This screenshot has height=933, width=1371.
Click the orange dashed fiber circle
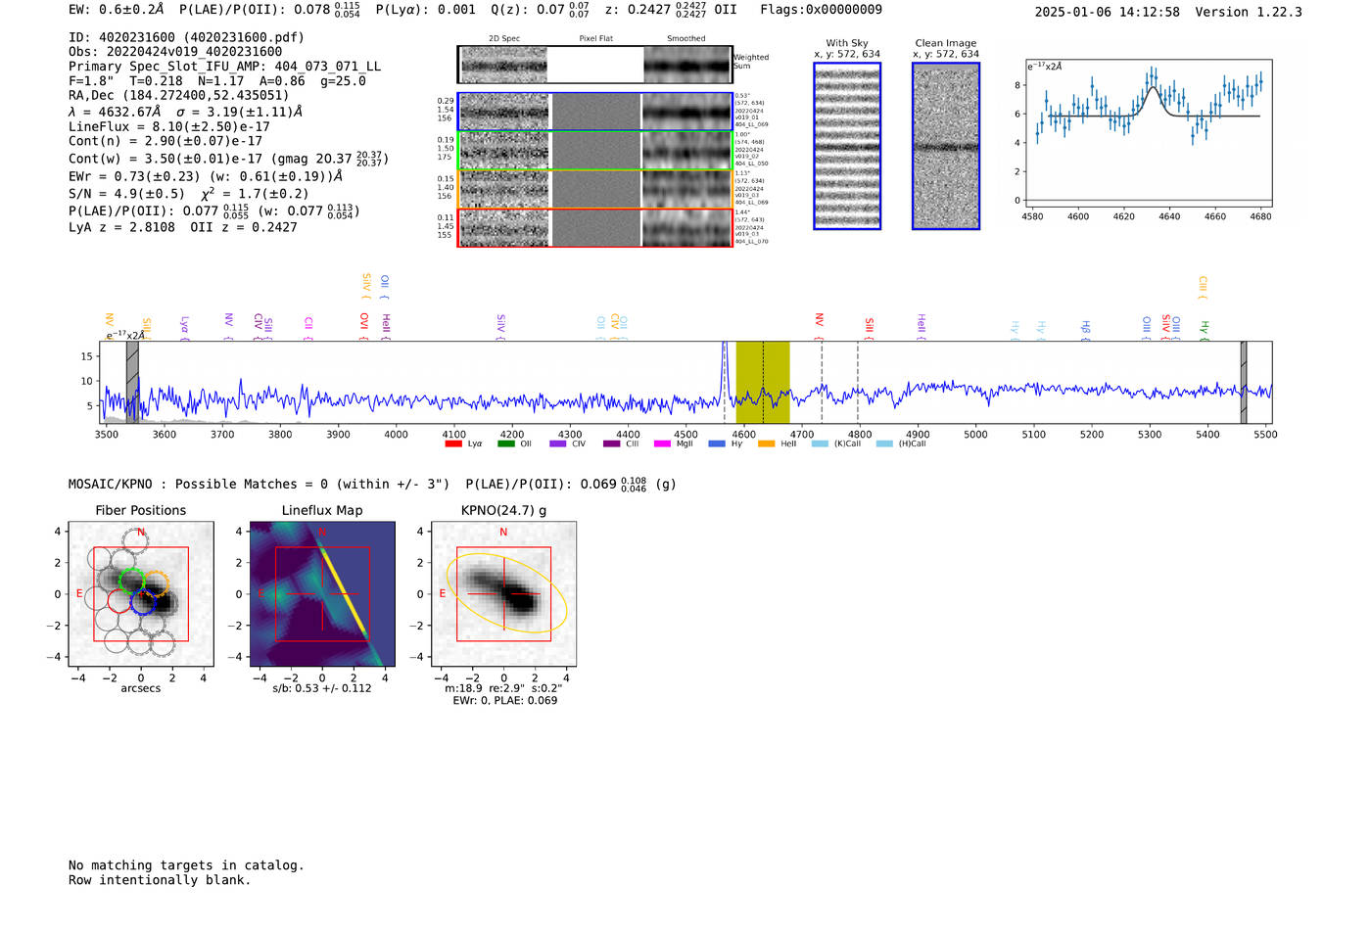tap(156, 583)
